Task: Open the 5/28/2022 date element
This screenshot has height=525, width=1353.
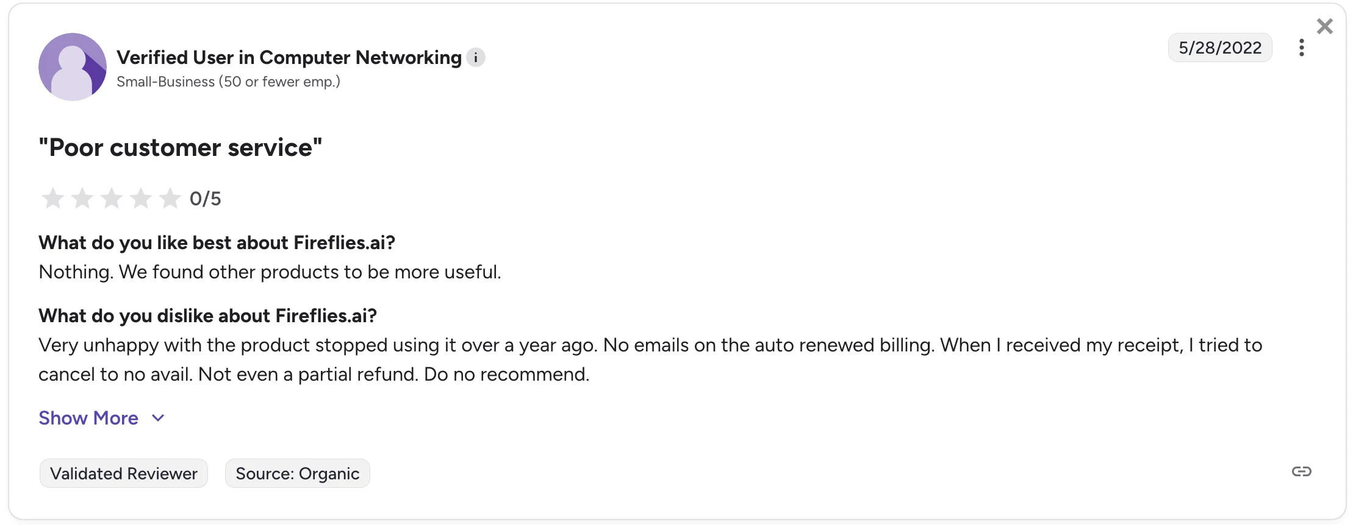Action: [x=1219, y=48]
